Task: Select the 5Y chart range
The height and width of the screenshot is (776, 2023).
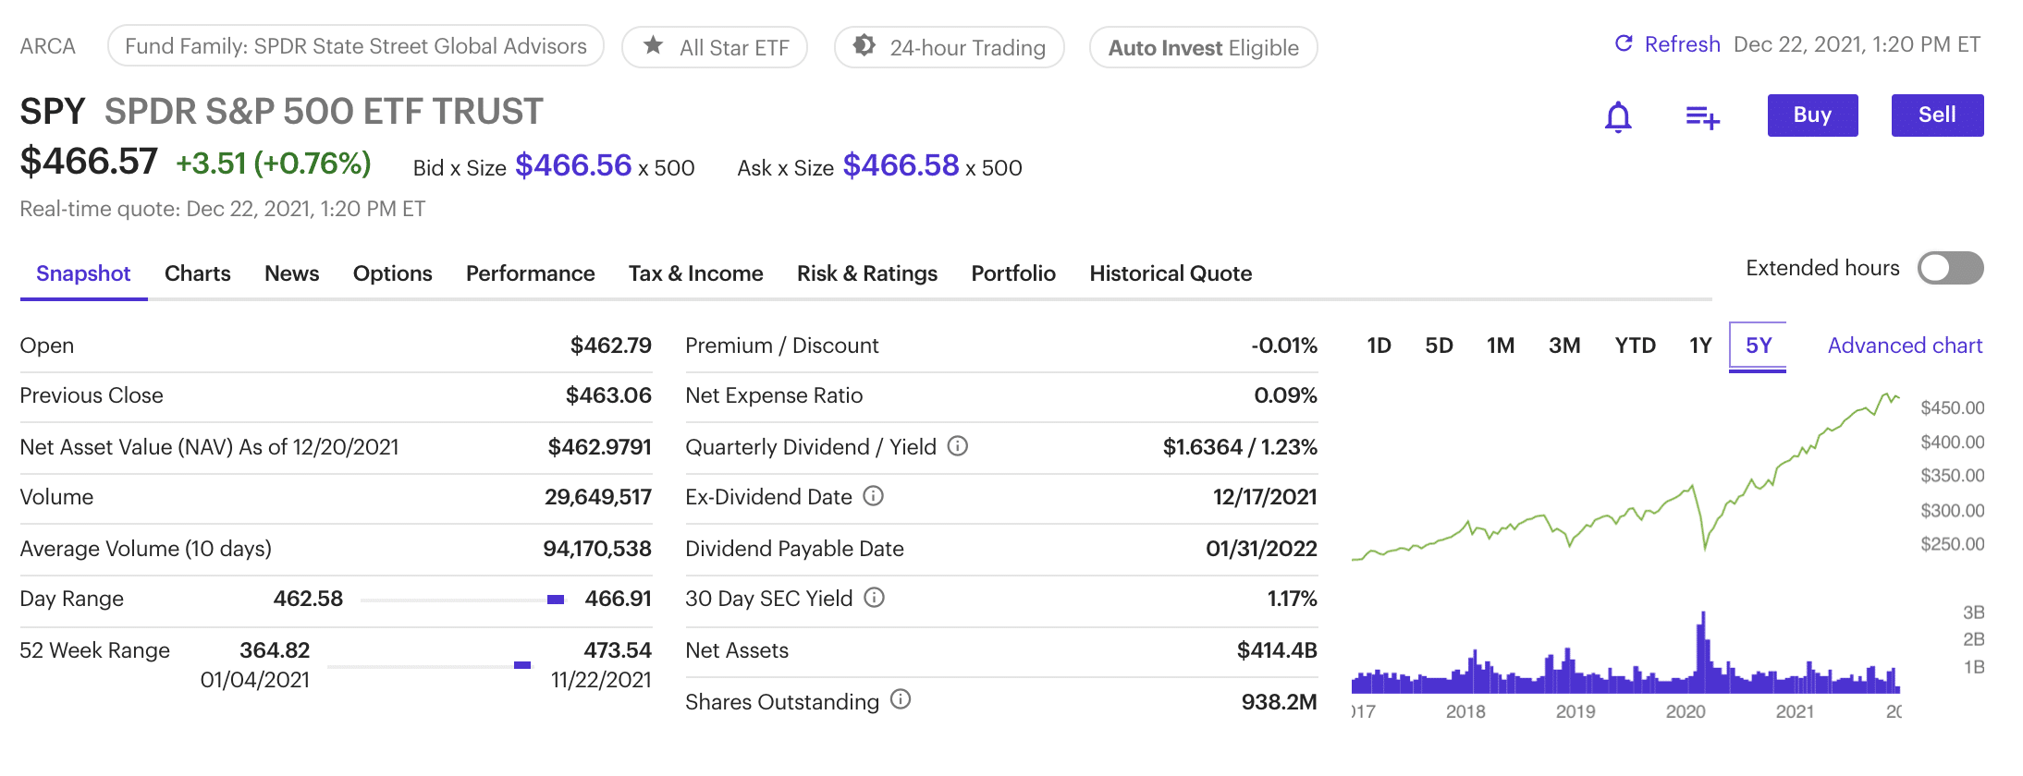Action: click(x=1758, y=346)
